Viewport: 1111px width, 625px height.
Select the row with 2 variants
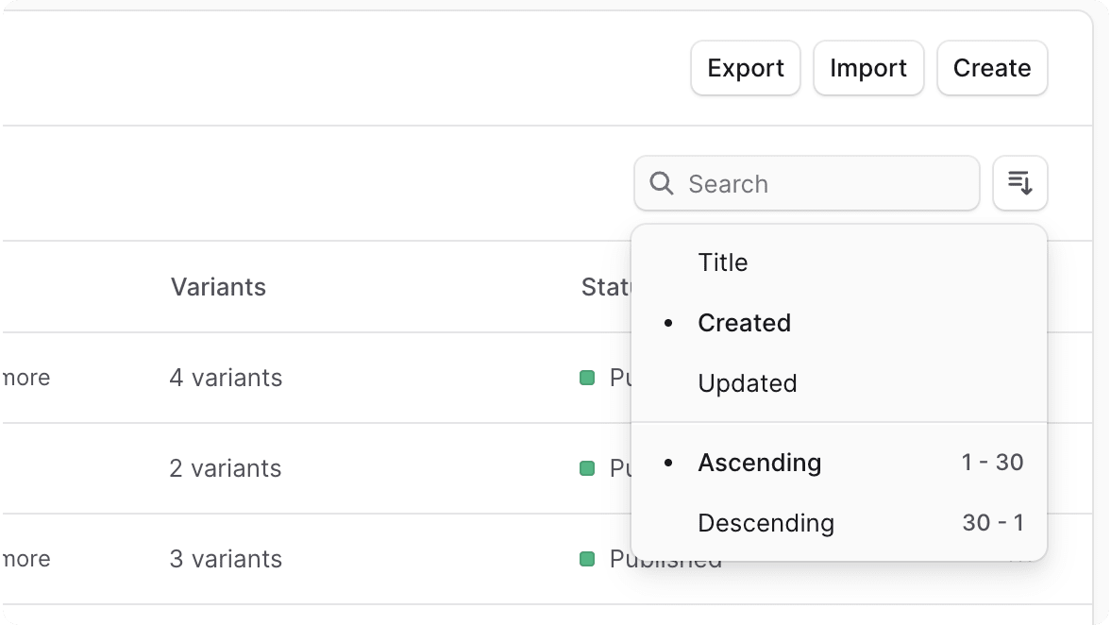click(x=226, y=468)
